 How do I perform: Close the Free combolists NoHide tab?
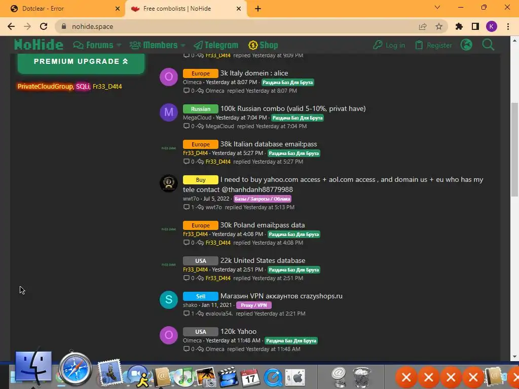pyautogui.click(x=239, y=9)
